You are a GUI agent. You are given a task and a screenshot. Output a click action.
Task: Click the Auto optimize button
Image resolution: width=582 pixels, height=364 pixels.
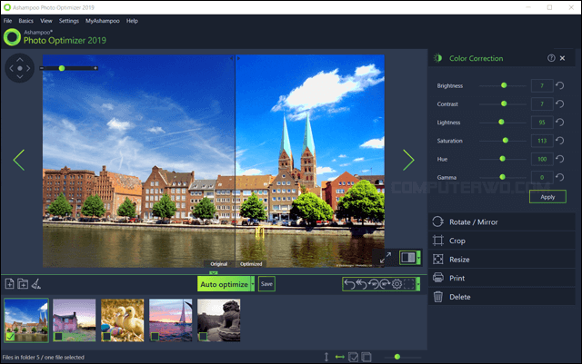point(224,284)
